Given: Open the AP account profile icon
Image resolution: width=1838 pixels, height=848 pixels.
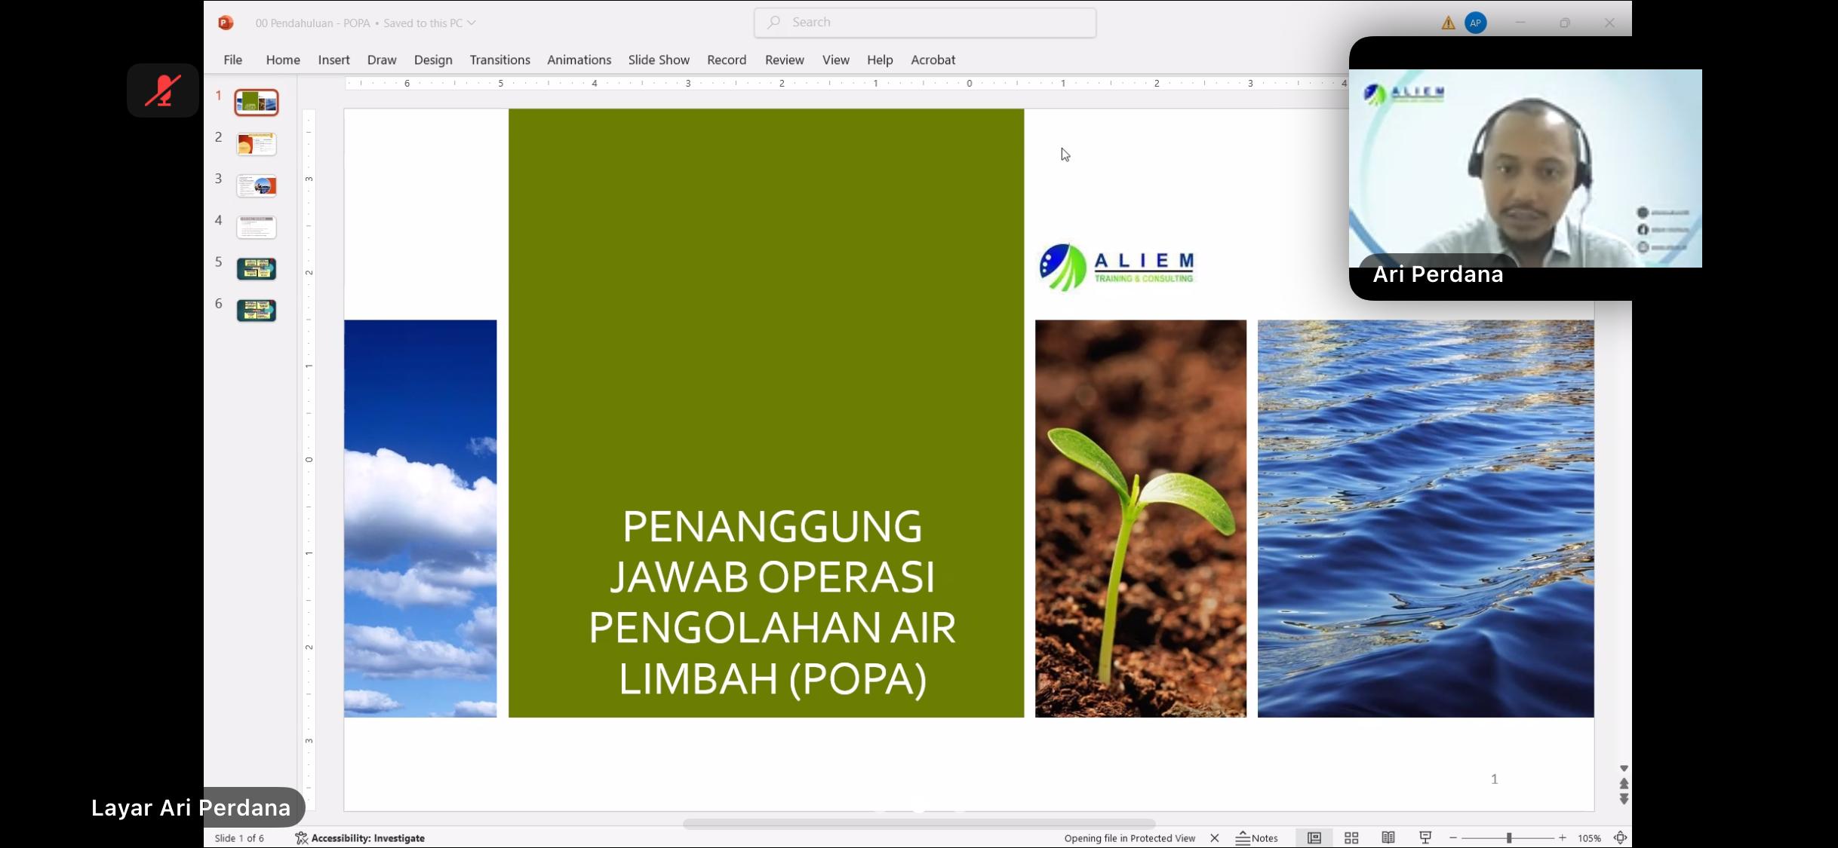Looking at the screenshot, I should click(1475, 23).
